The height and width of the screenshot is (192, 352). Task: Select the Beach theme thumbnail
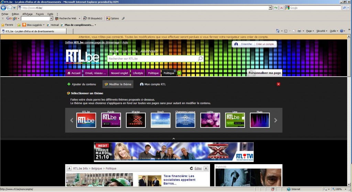point(161,120)
